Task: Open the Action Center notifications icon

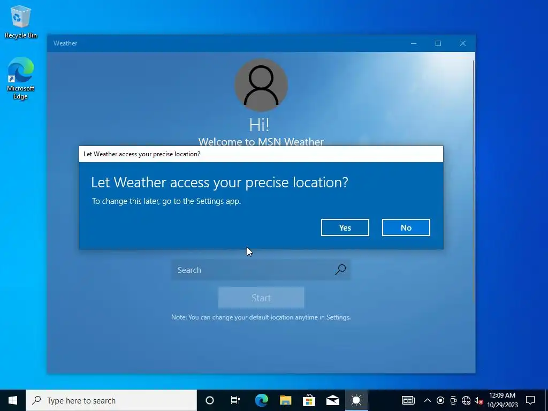Action: 530,400
